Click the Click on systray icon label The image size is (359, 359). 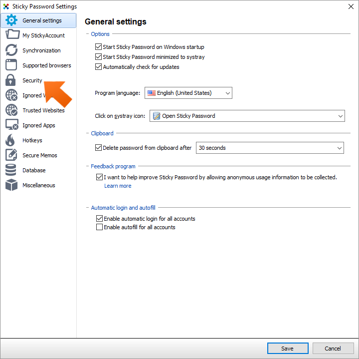(x=120, y=116)
